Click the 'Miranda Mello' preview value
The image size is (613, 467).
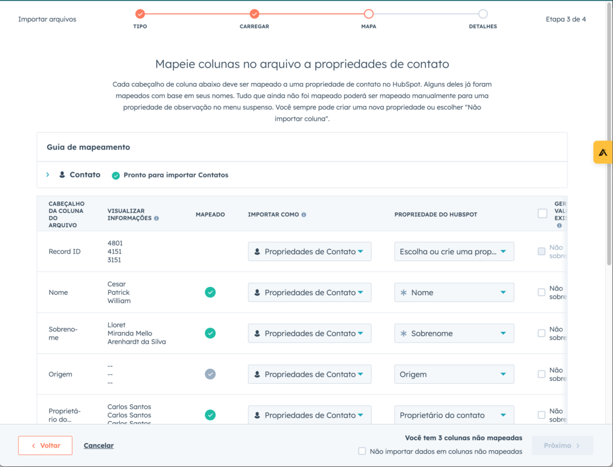(130, 334)
